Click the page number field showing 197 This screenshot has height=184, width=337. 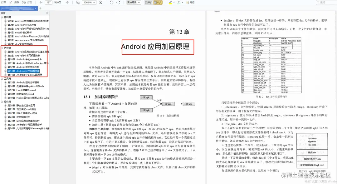point(49,2)
